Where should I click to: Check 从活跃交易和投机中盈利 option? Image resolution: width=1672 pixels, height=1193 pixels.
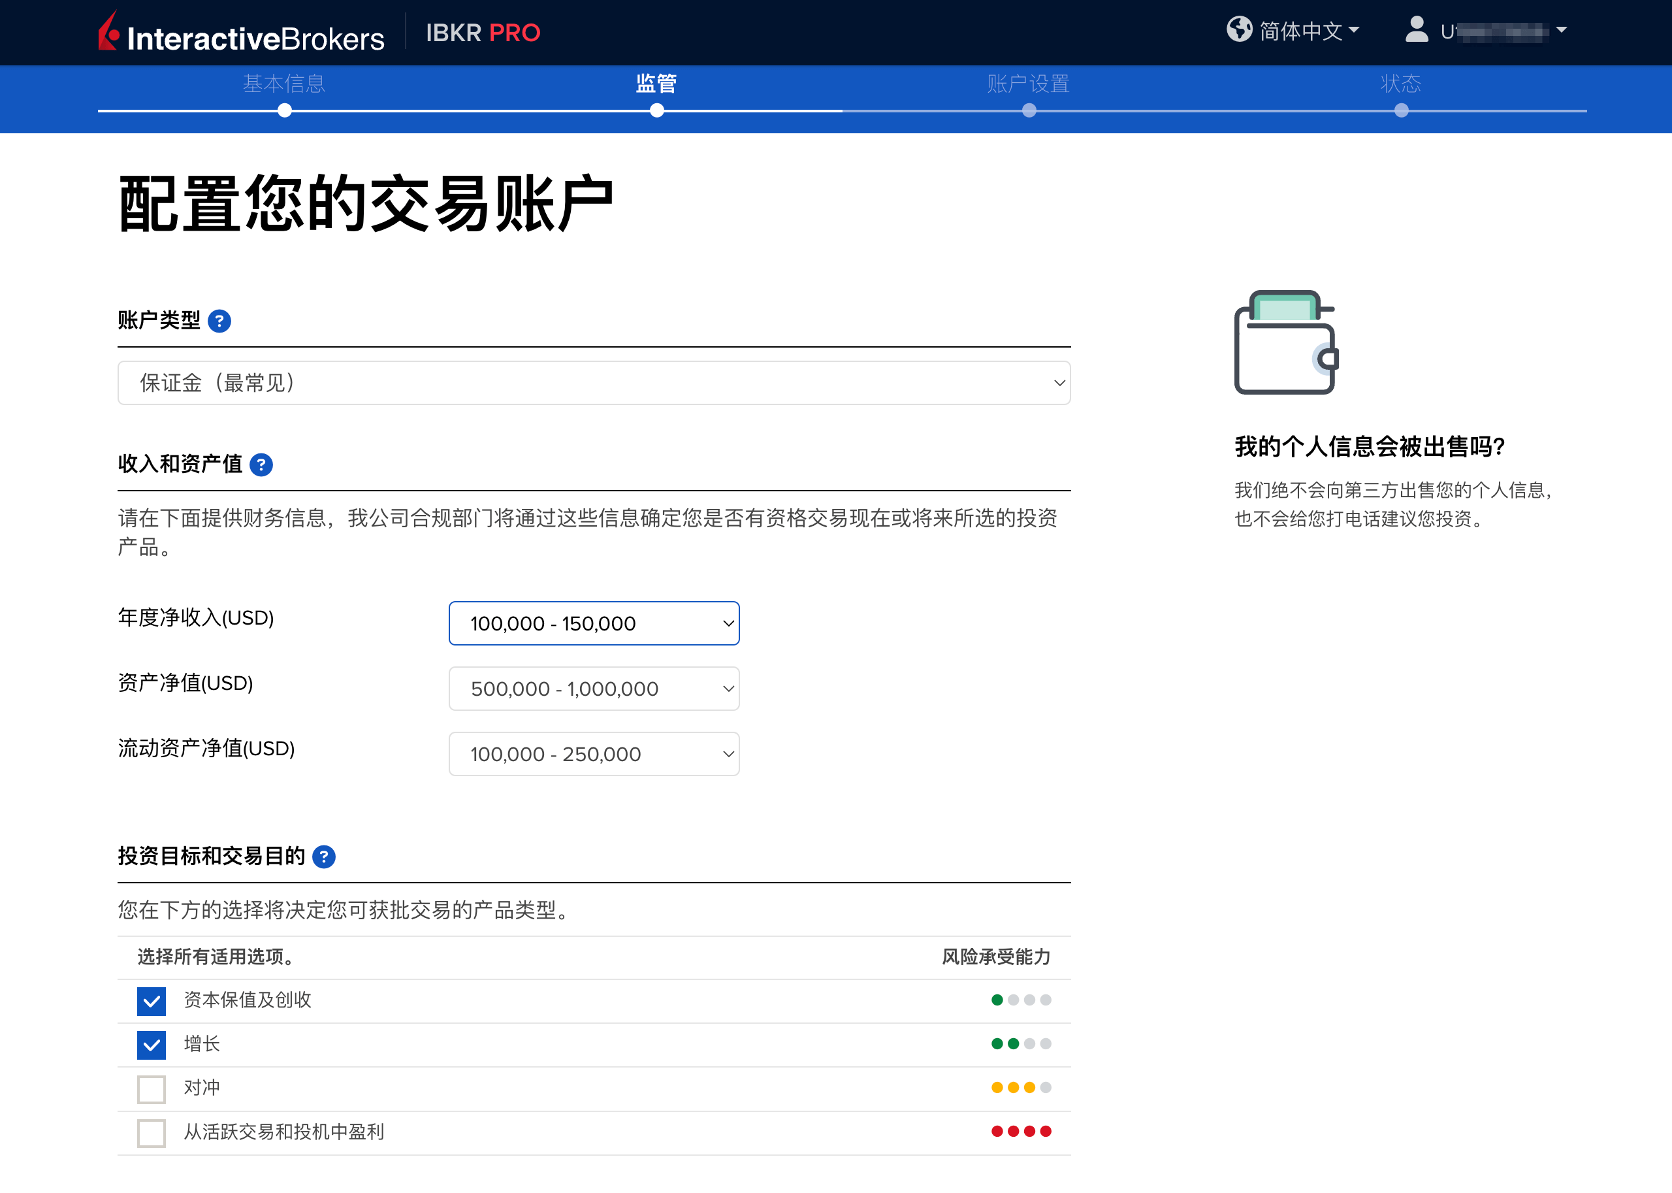click(x=152, y=1134)
